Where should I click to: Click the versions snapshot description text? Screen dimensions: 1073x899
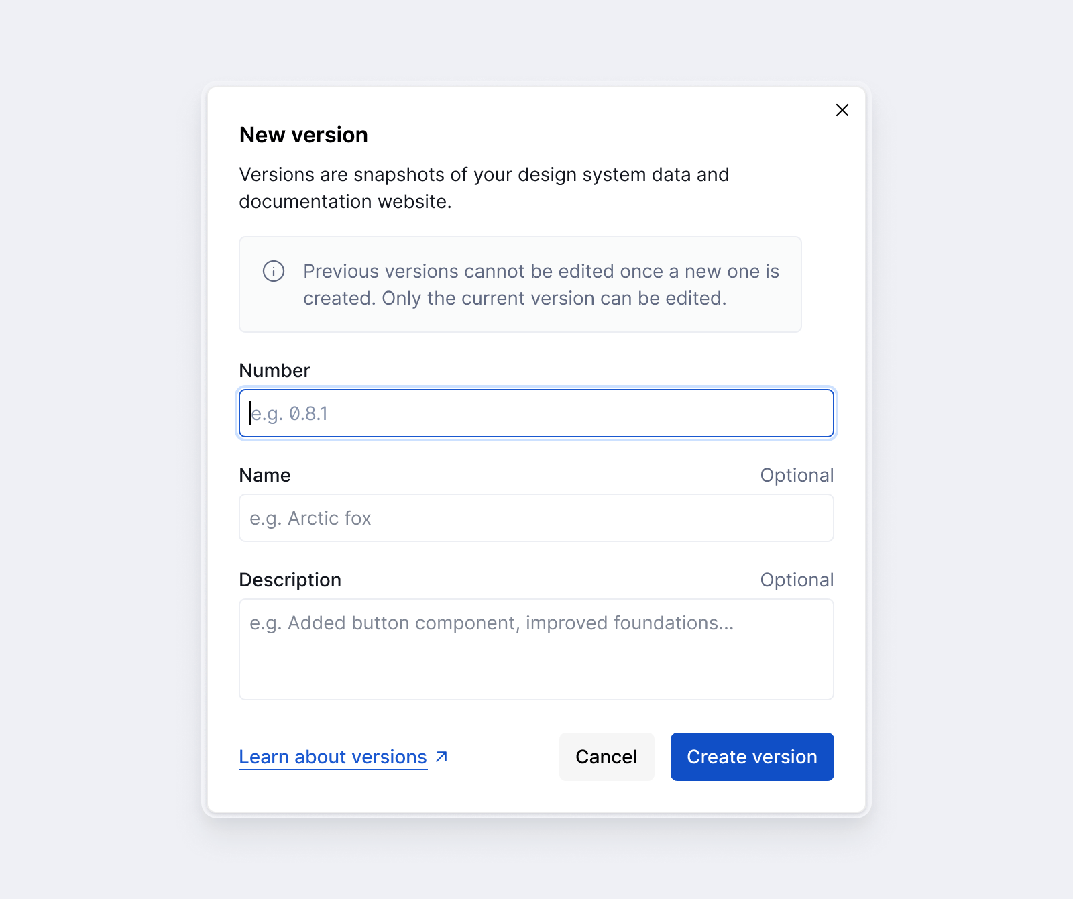point(483,188)
